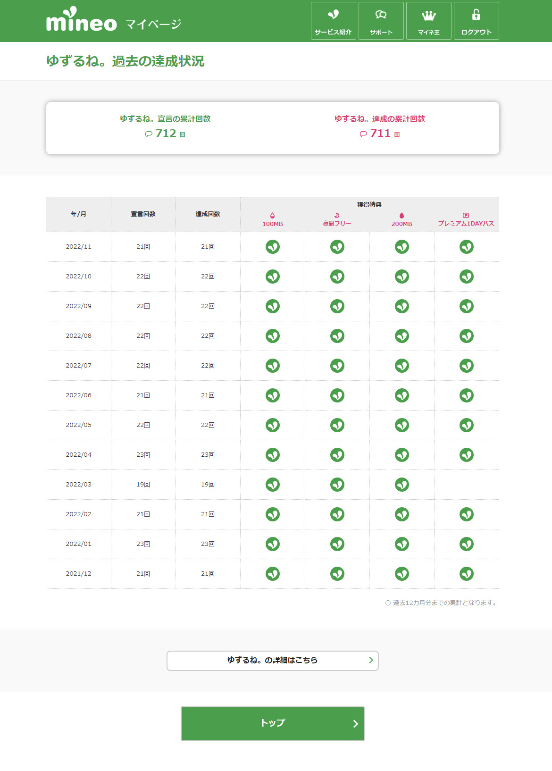
Task: Click the 2021/12 プレミアム1DAYパス achievement badge
Action: [x=467, y=574]
